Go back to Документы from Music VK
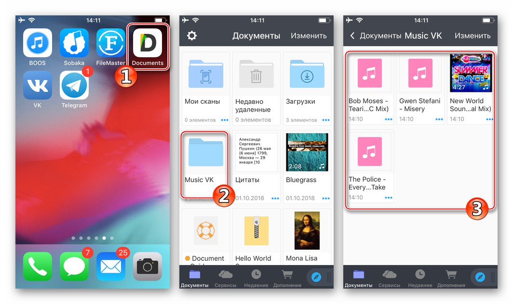Viewport: 513px width, 304px height. pyautogui.click(x=375, y=36)
